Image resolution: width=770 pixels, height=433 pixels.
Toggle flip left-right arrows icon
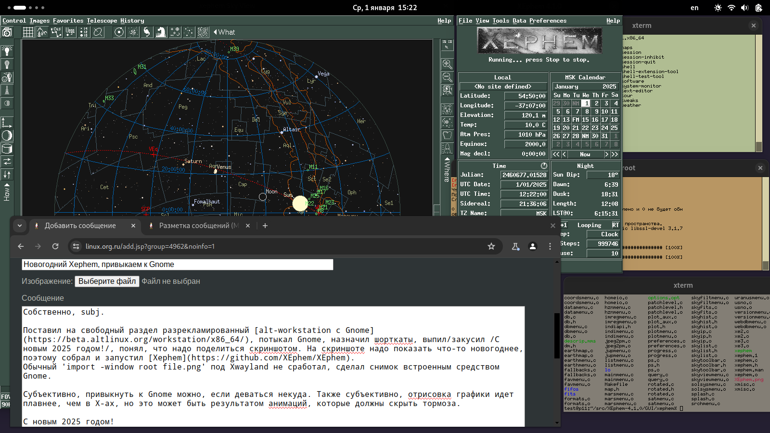[7, 162]
